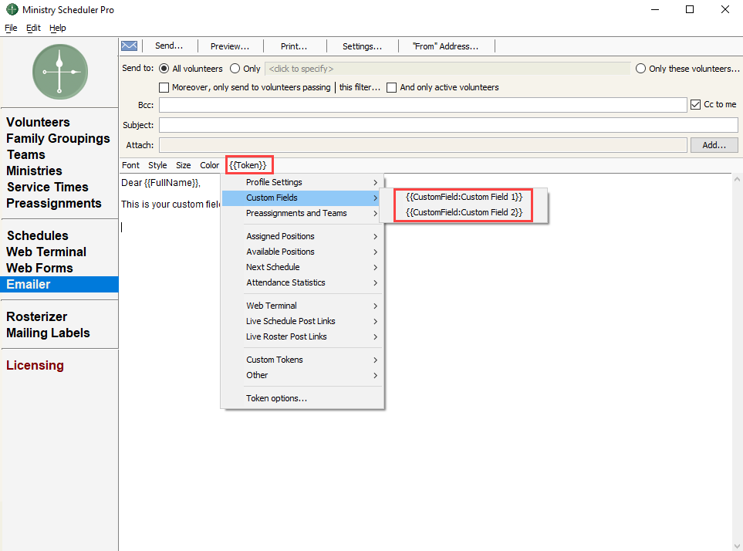Check Moreover only send to volunteers passing
Viewport: 743px width, 551px height.
tap(164, 88)
